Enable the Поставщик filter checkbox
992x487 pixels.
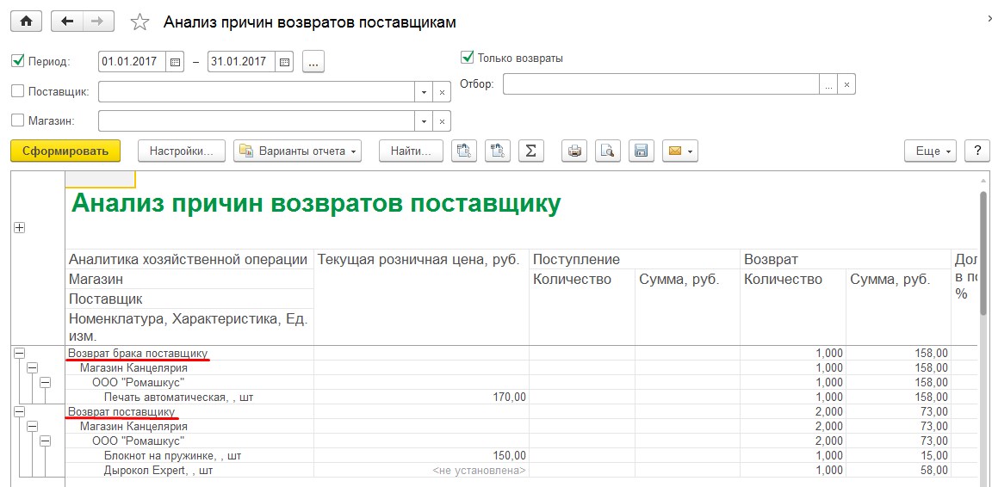(x=17, y=91)
